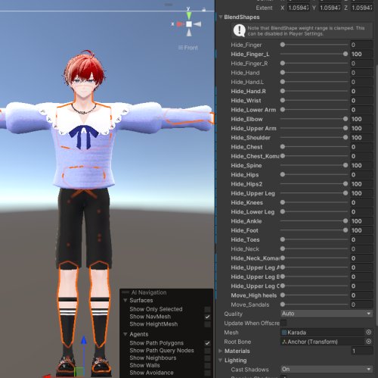Click the warning icon in BlendShape note
This screenshot has height=378, width=378.
(239, 30)
